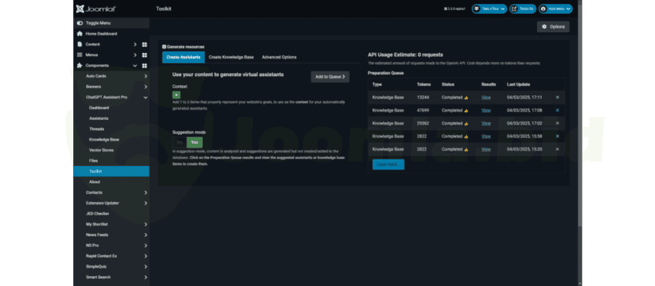Image resolution: width=655 pixels, height=286 pixels.
Task: Click the Generate resources heading icon
Action: tap(164, 47)
